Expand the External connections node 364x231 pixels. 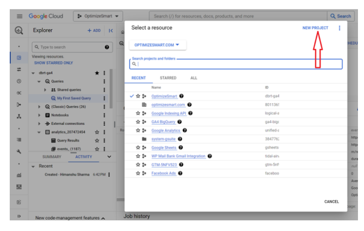39,124
